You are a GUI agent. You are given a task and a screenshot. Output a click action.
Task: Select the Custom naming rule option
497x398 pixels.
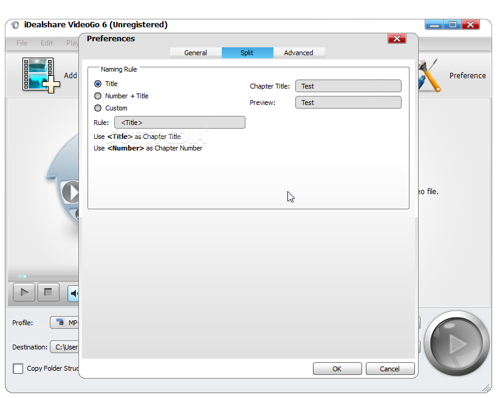tap(98, 108)
